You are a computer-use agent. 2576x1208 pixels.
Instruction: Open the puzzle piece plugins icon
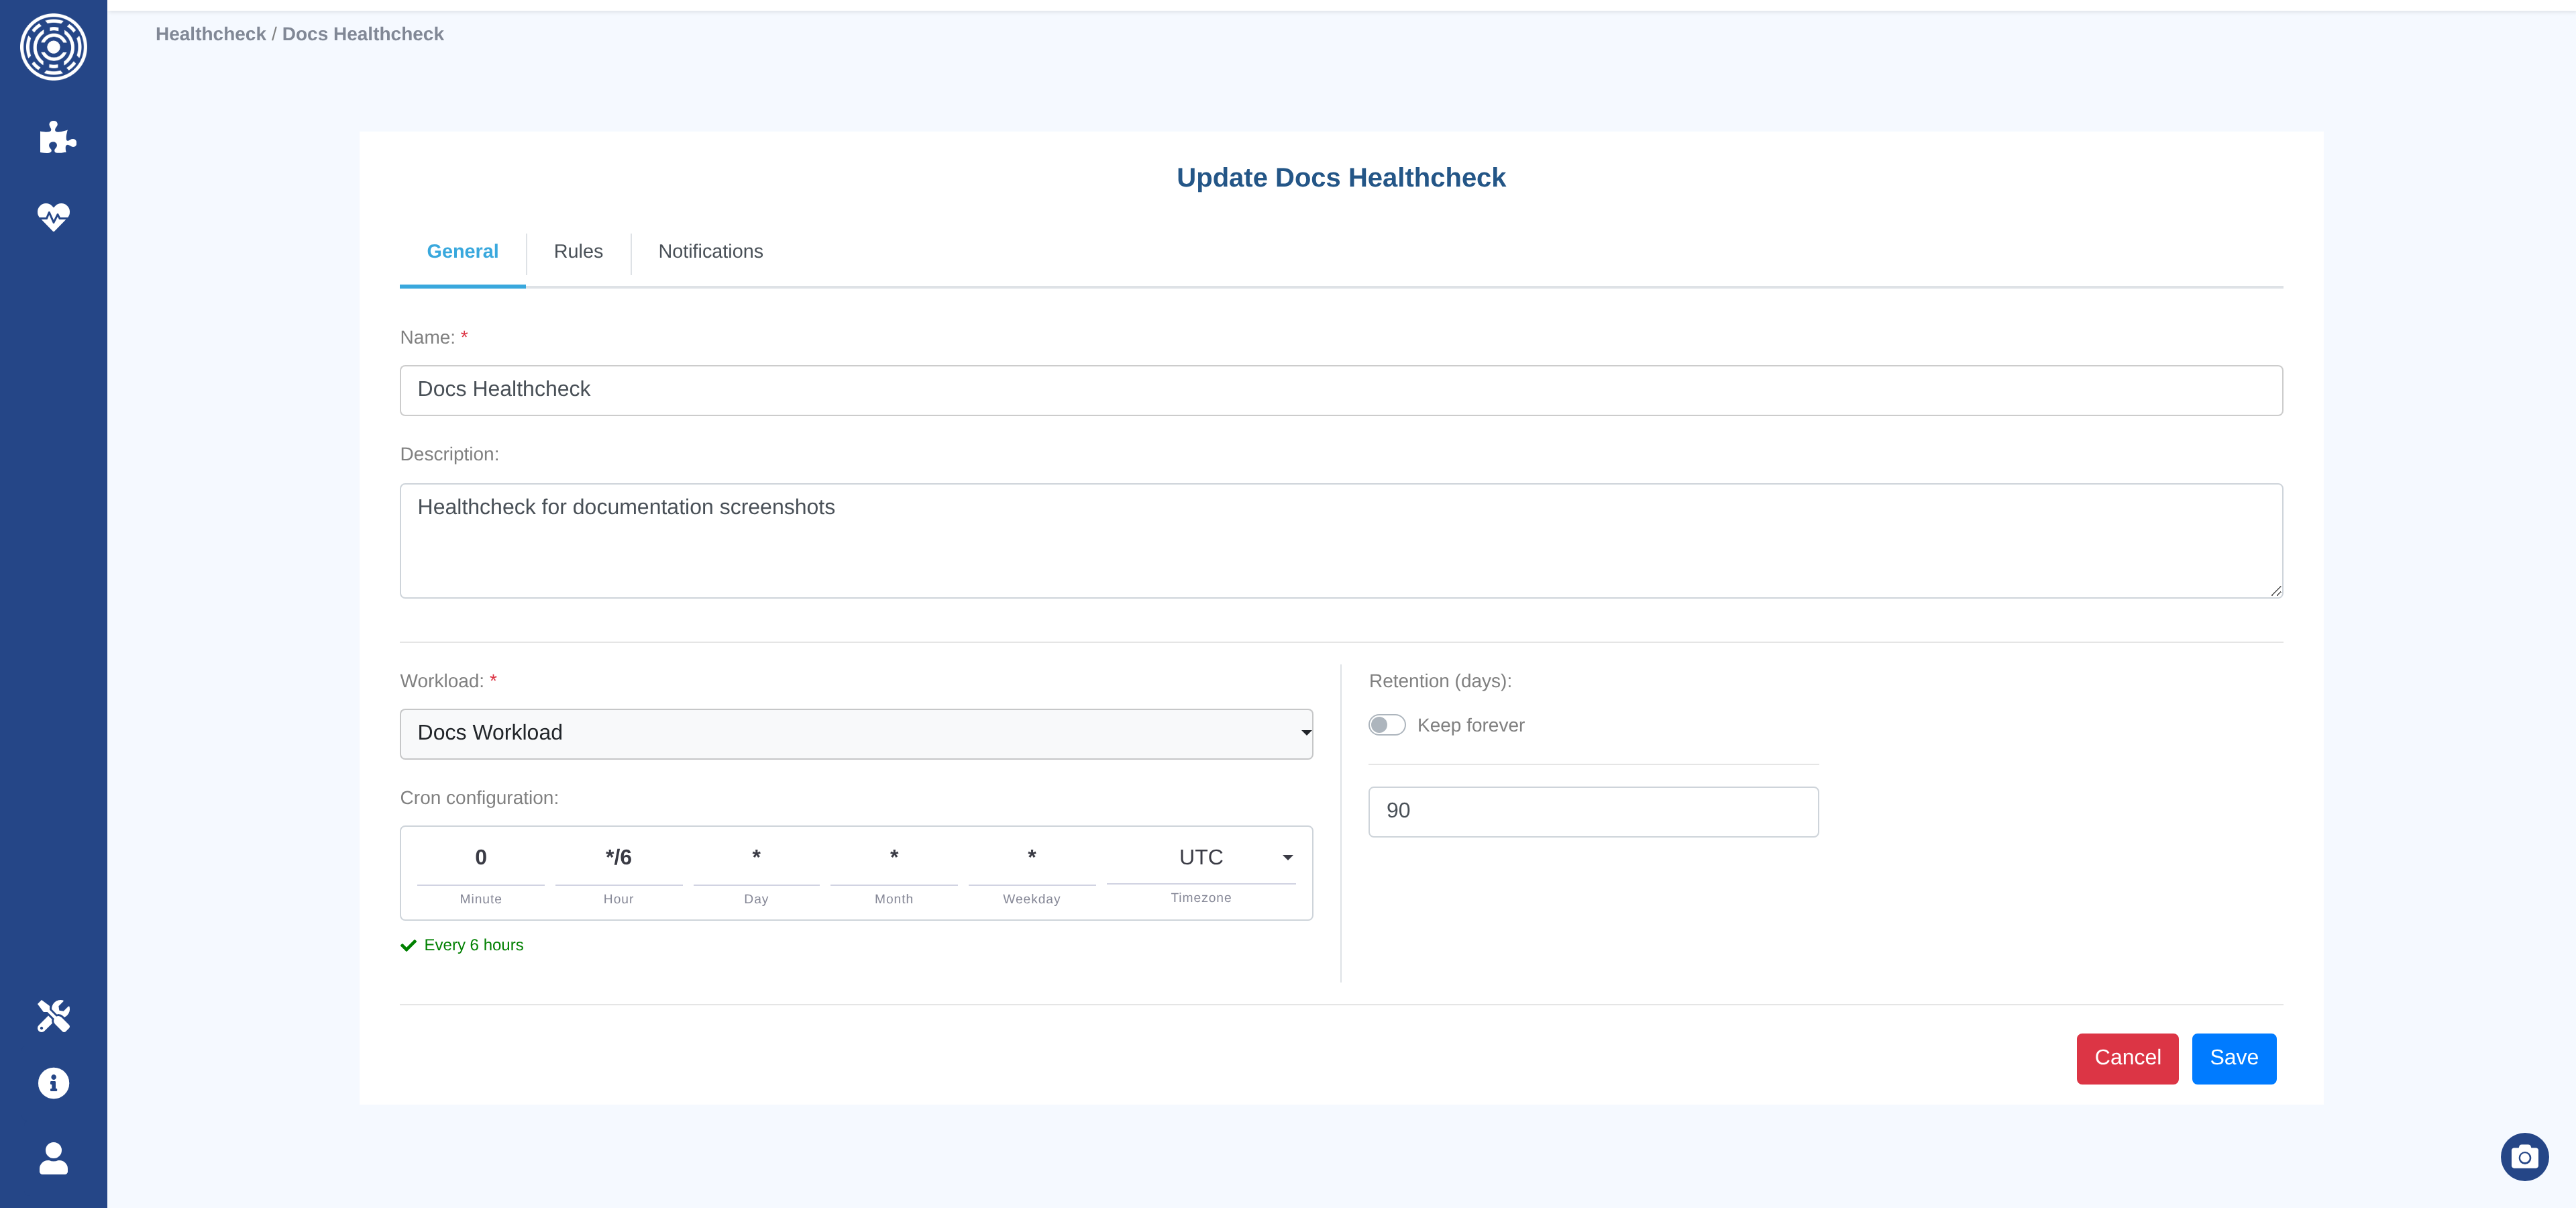point(56,137)
